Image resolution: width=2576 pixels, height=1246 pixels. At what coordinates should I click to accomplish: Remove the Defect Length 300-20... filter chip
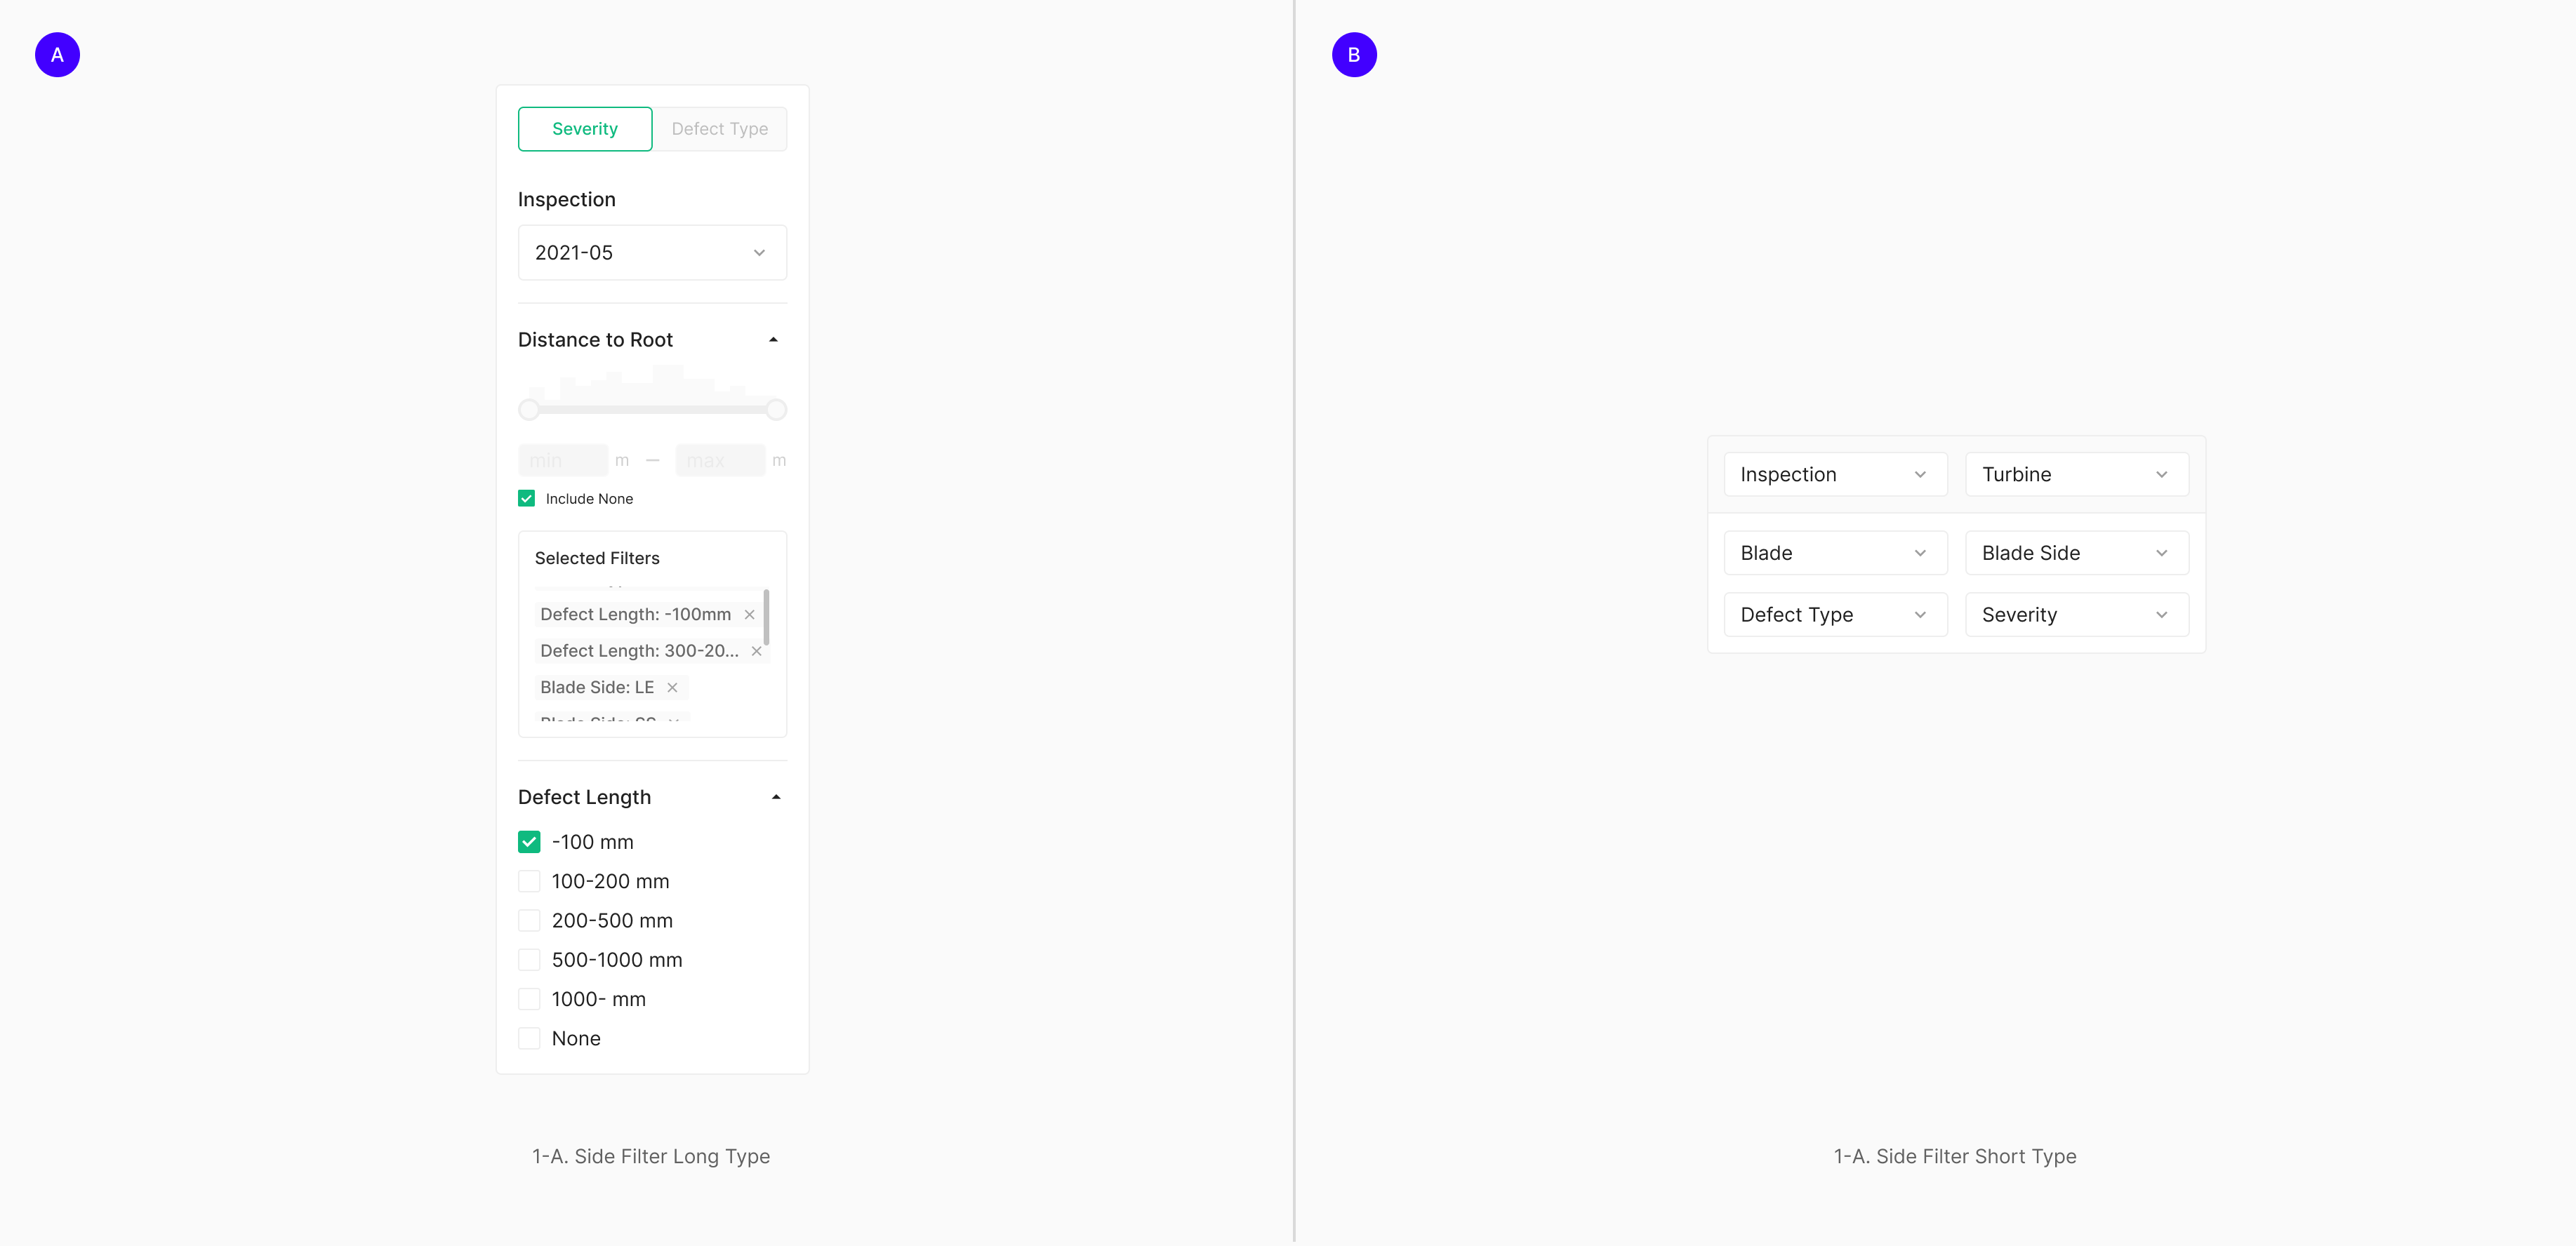756,652
